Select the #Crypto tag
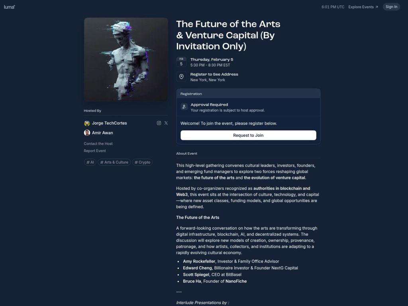 point(142,162)
